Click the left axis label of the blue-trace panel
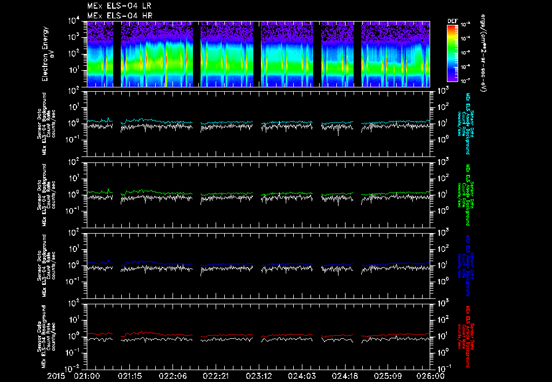Viewport: 552px width, 382px height. pos(46,265)
